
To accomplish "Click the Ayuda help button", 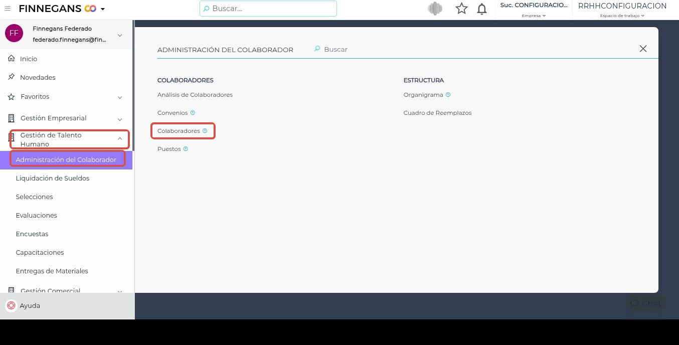I will [67, 305].
